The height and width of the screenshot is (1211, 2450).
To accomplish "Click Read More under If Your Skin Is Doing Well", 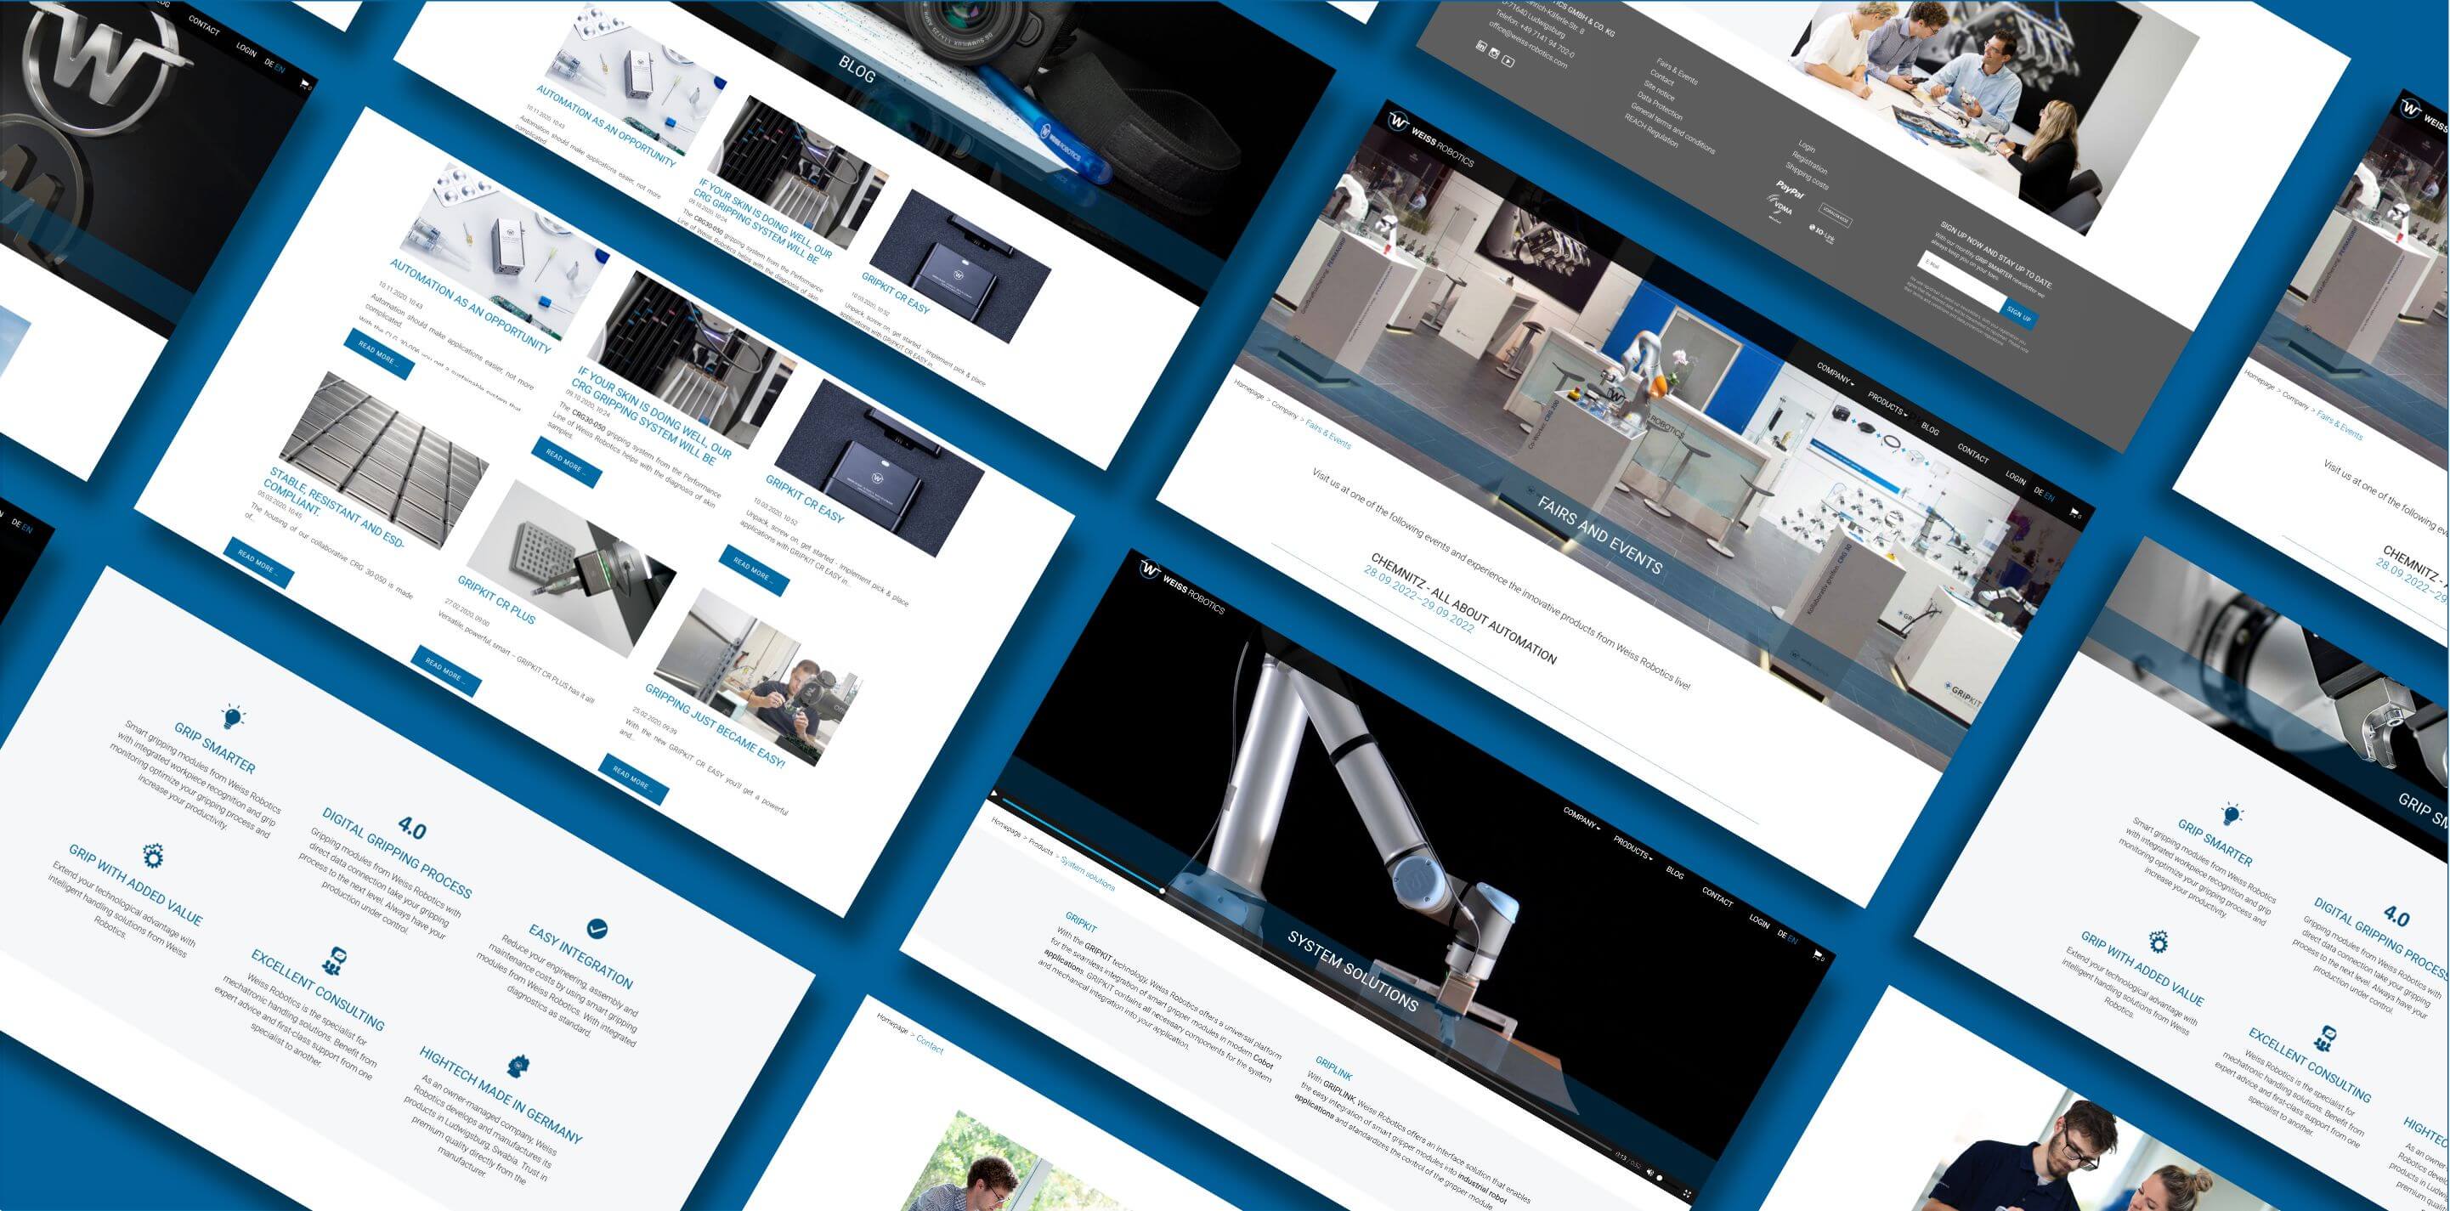I will pyautogui.click(x=567, y=462).
